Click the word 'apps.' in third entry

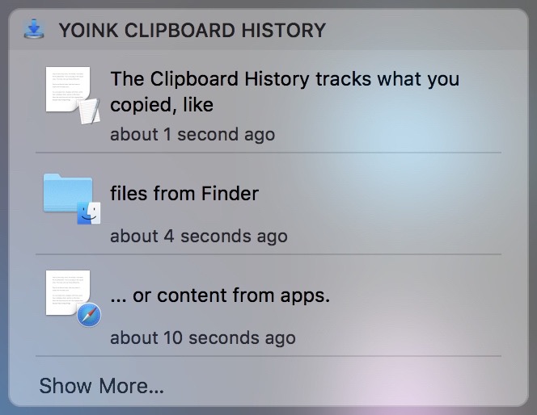click(x=305, y=296)
